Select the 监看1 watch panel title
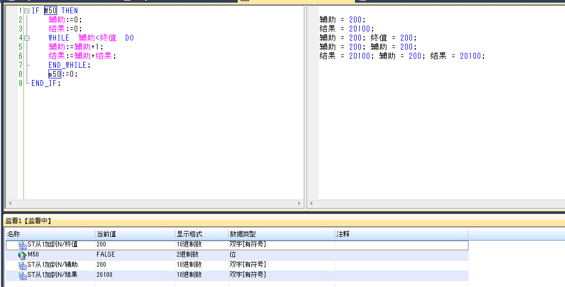This screenshot has width=565, height=287. point(28,221)
